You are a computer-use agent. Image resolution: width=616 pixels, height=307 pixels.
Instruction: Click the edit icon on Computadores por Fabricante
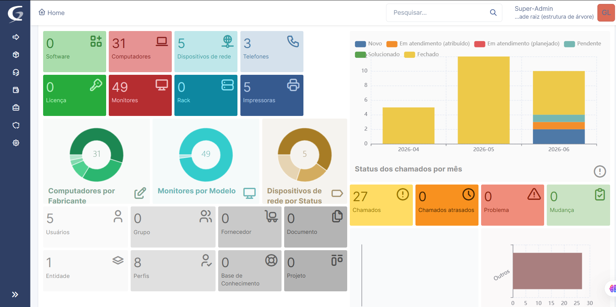click(140, 193)
